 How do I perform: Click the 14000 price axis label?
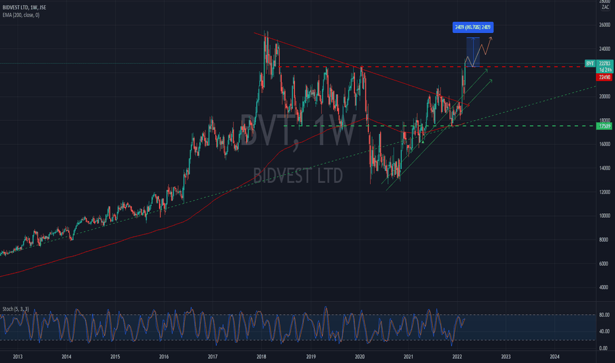point(604,168)
